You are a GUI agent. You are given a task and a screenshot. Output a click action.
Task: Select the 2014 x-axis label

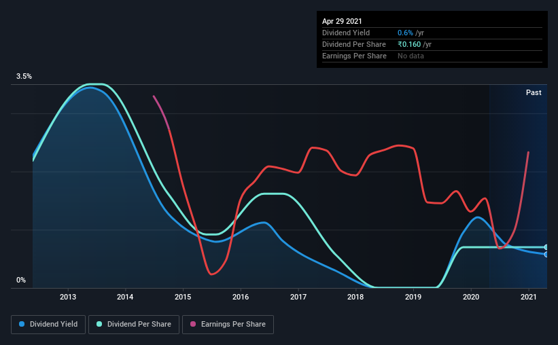pyautogui.click(x=125, y=297)
